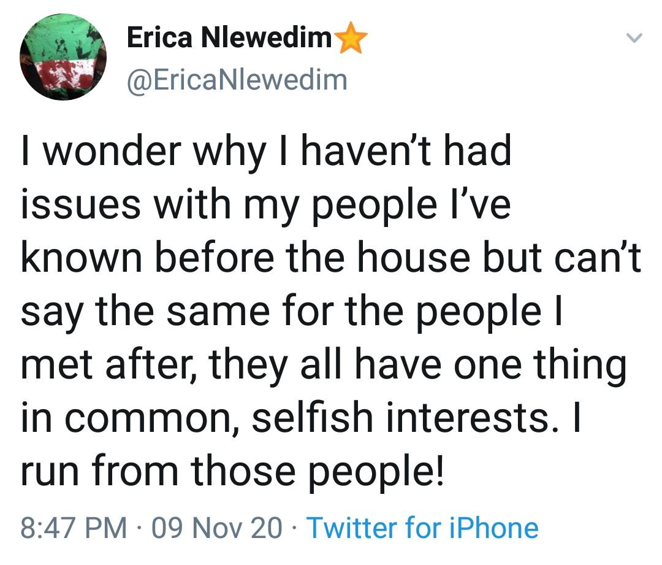The width and height of the screenshot is (662, 565).
Task: Tap the line "met after, they all have one thing"
Action: click(324, 364)
